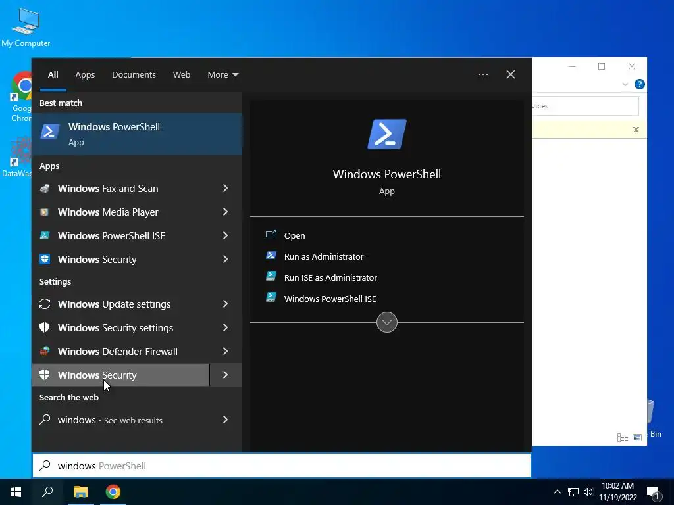Select the All search tab

click(x=53, y=75)
